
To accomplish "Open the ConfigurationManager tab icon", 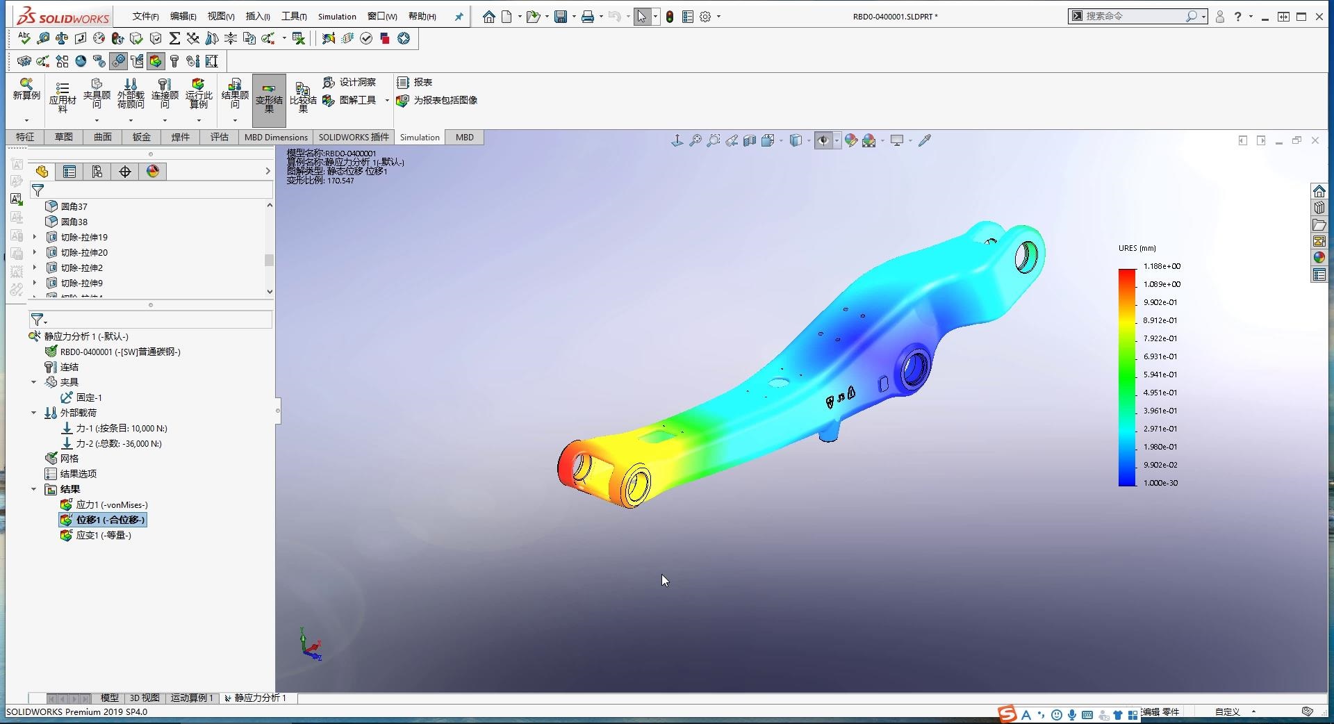I will 97,172.
